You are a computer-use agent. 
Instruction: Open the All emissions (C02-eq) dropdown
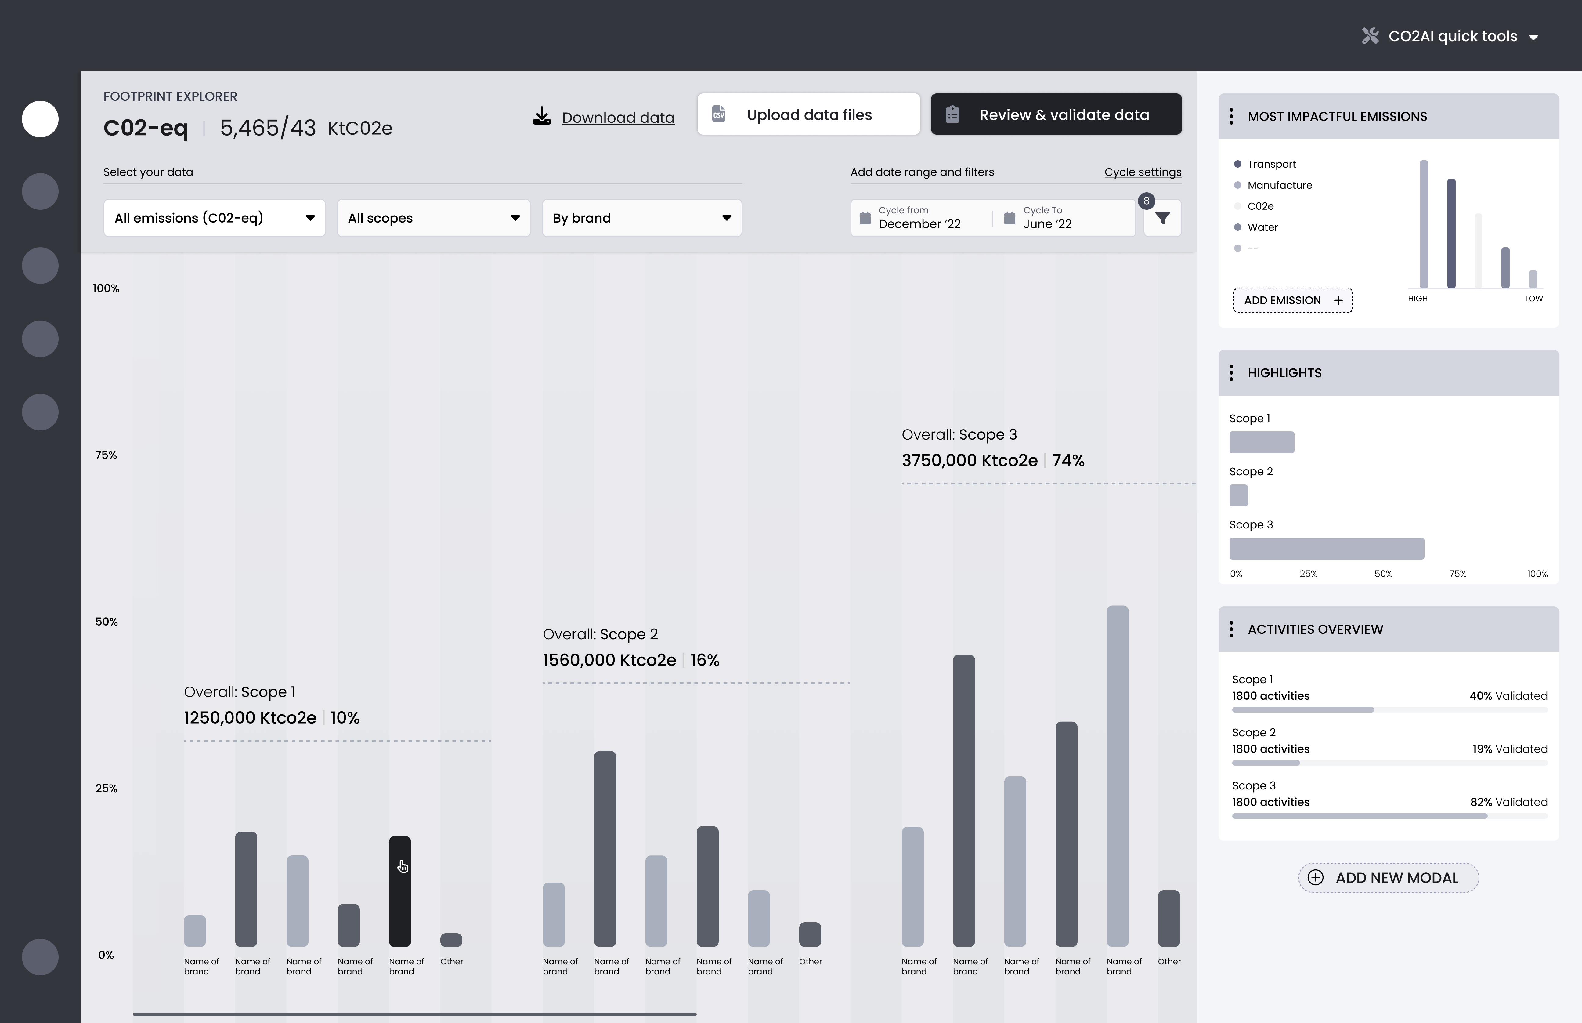click(215, 218)
